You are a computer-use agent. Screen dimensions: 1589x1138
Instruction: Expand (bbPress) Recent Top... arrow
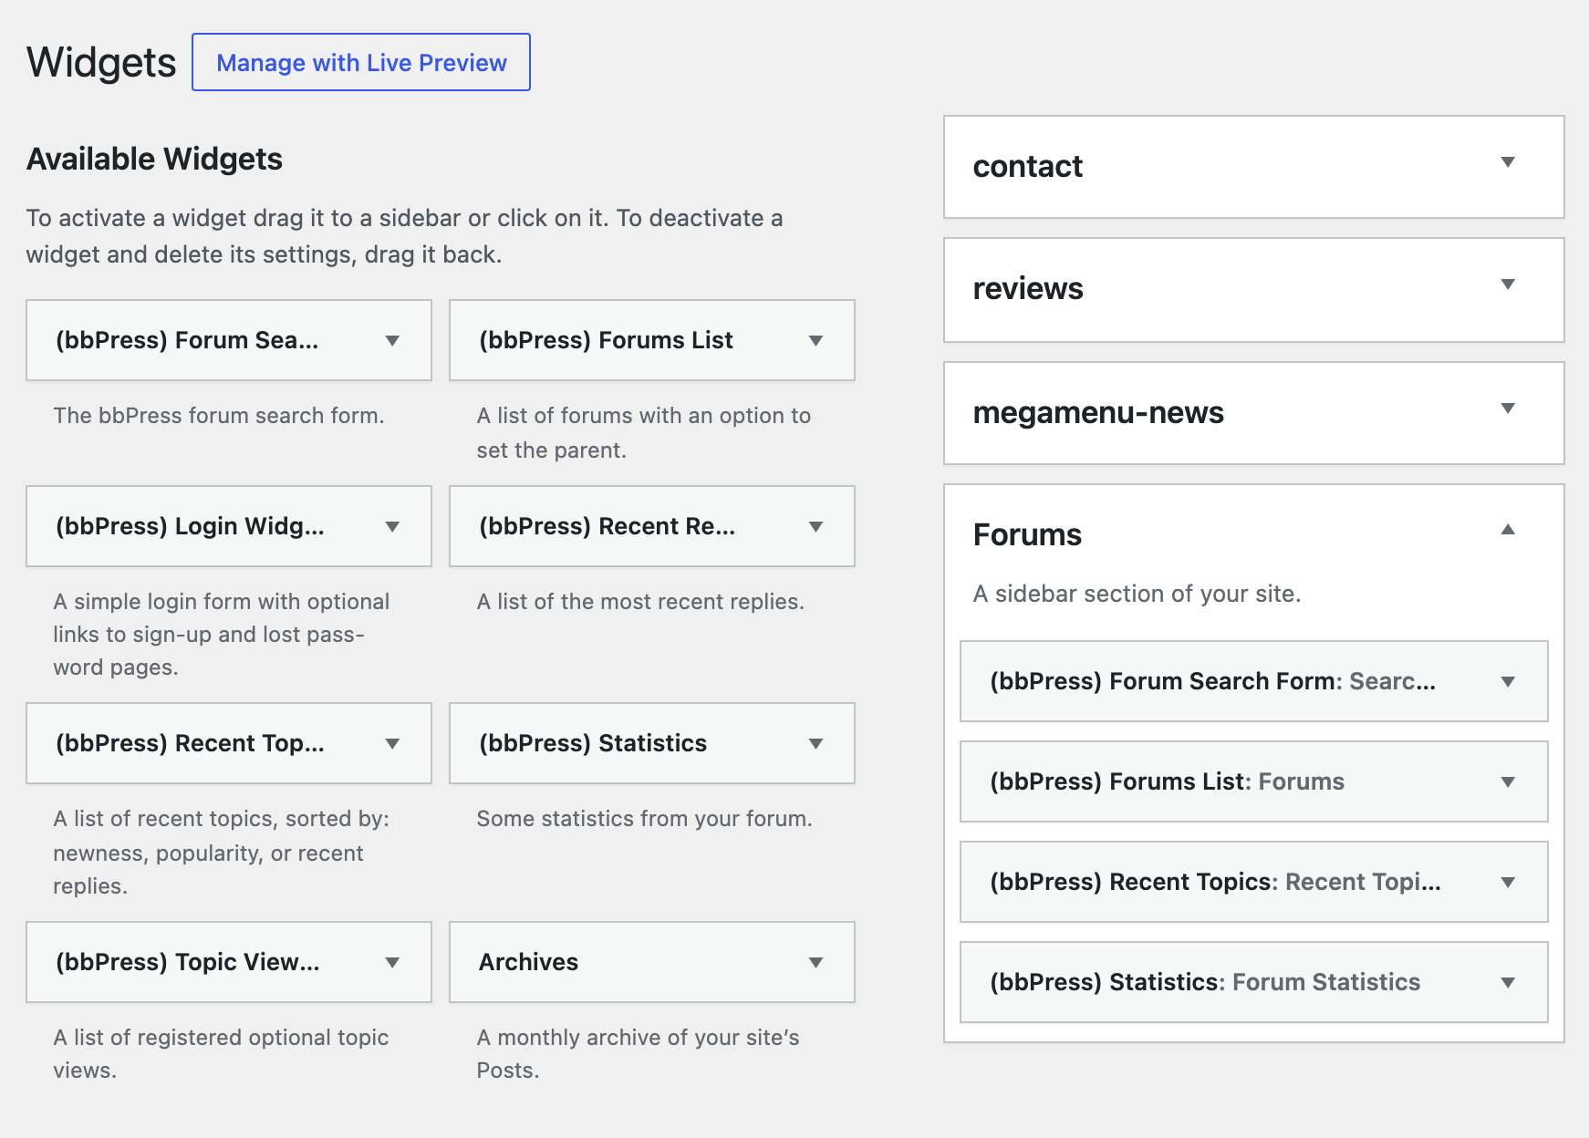tap(392, 744)
